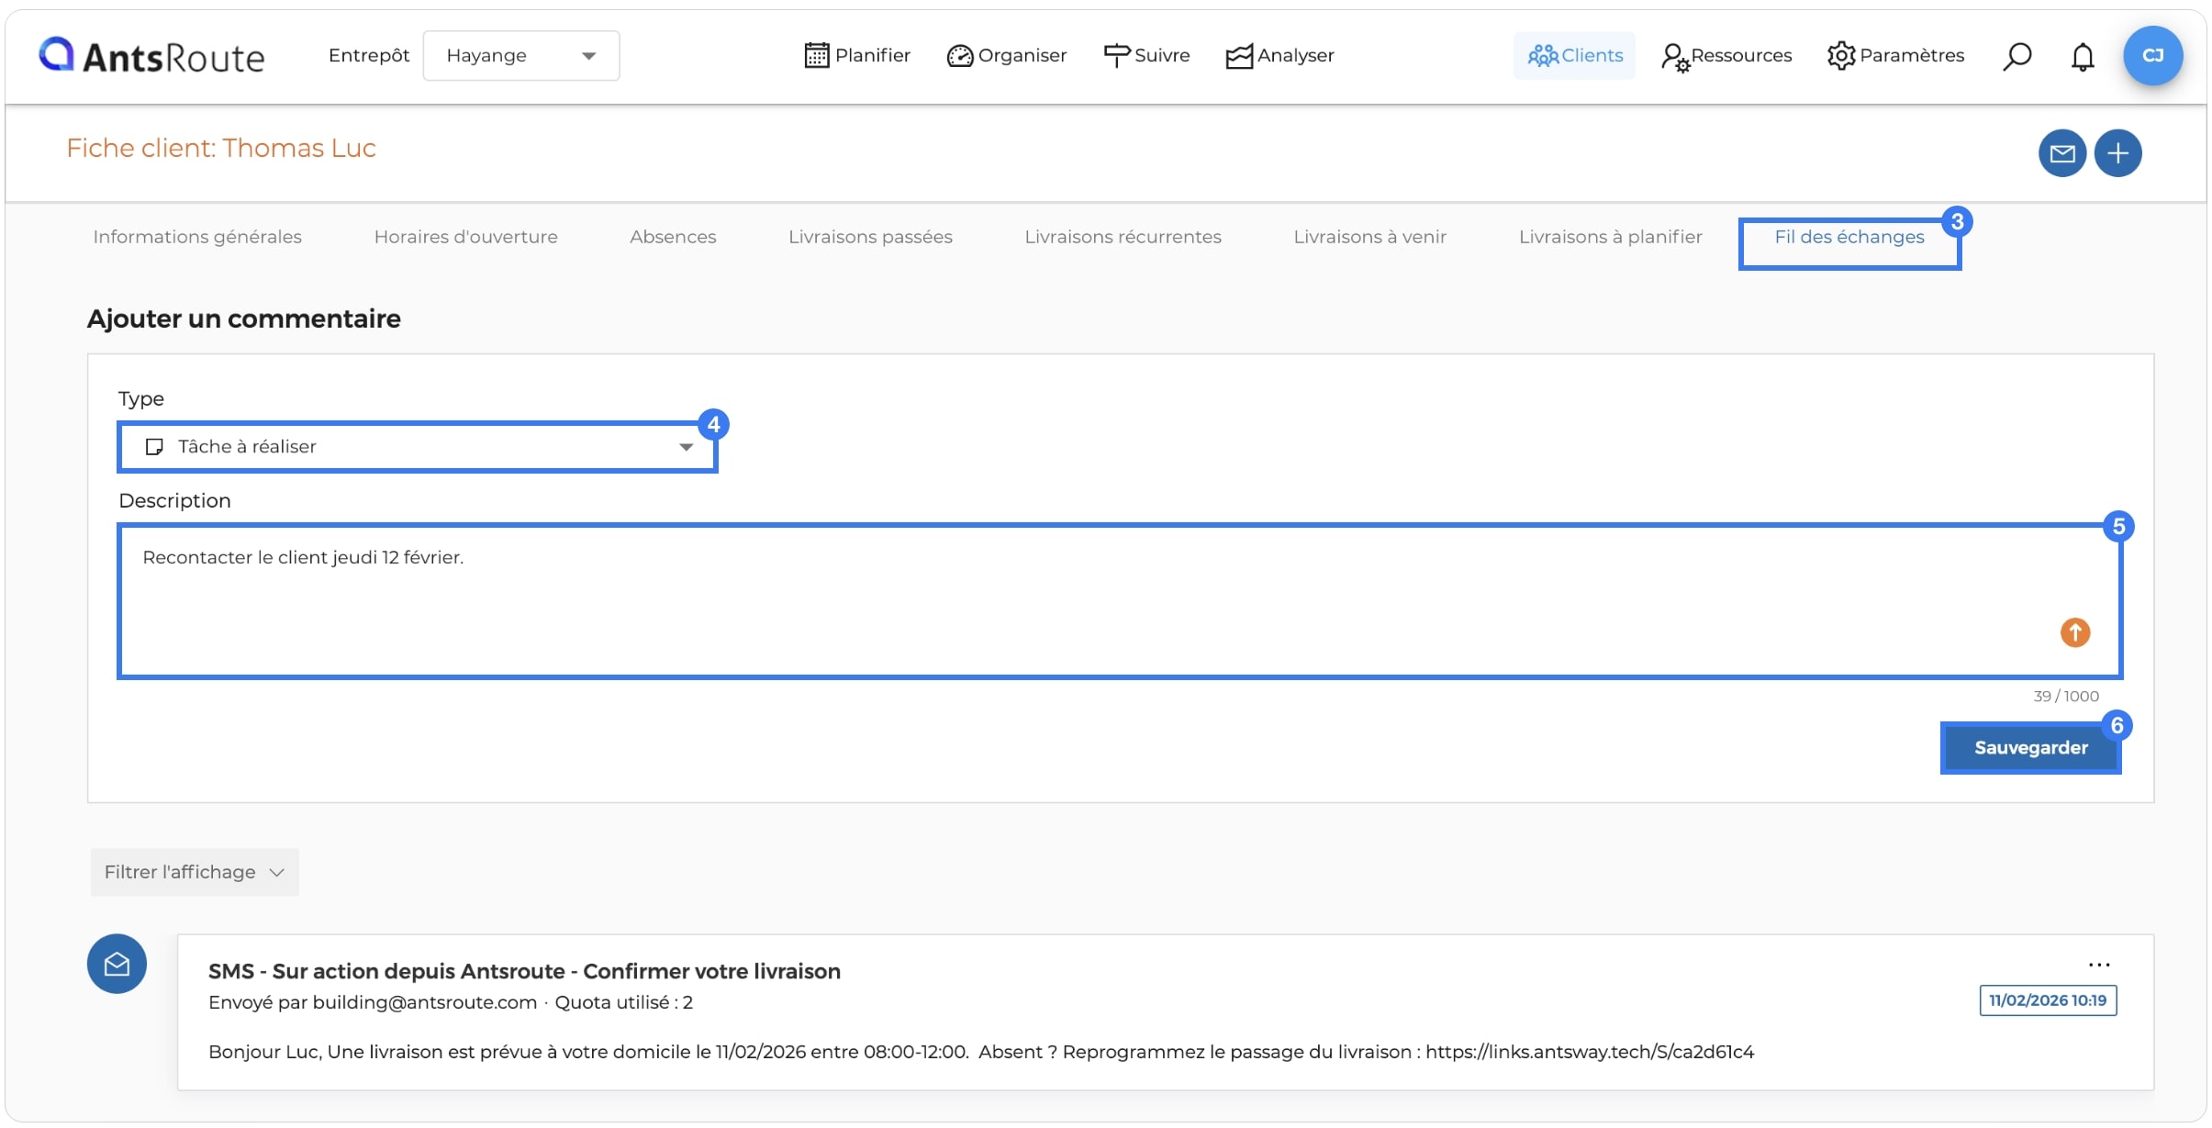This screenshot has height=1128, width=2212.
Task: Click the AntsRoute logo
Action: tap(151, 56)
